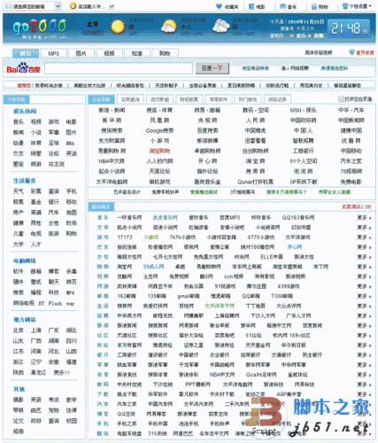
Task: Open 百度MP3 in the 音乐 row
Action: (230, 218)
